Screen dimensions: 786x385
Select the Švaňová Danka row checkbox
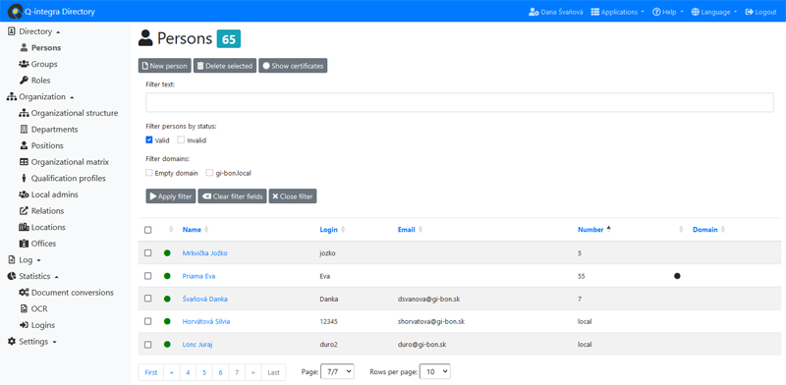pos(148,299)
